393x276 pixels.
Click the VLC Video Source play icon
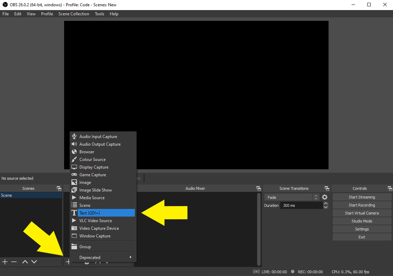[74, 220]
